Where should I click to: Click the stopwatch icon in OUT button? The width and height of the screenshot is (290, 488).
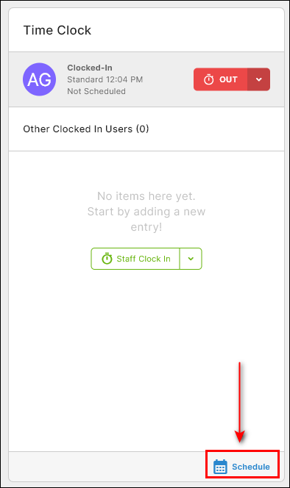tap(208, 79)
